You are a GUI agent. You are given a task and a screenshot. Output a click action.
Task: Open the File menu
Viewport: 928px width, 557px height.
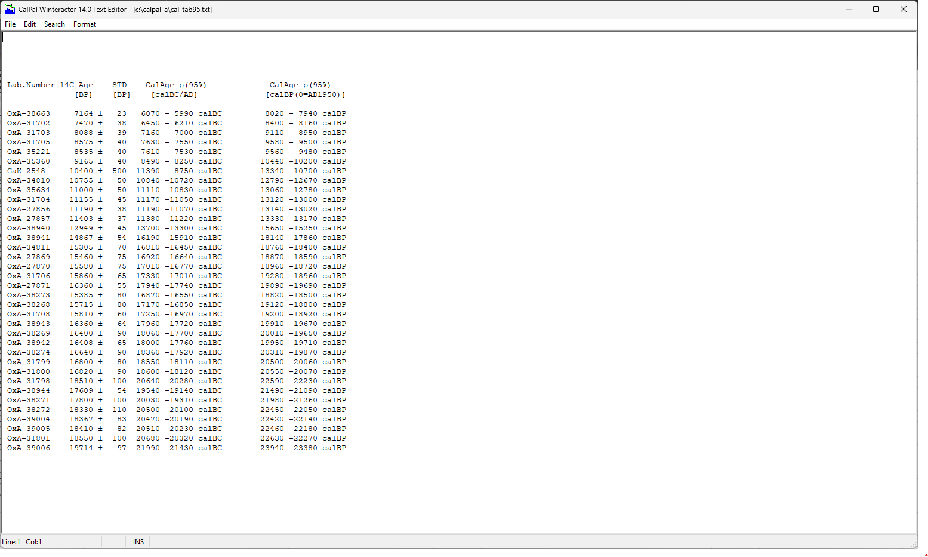coord(10,24)
